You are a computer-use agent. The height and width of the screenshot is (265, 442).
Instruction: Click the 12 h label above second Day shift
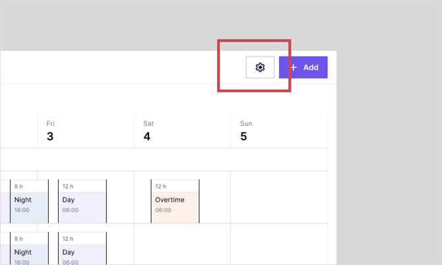68,239
